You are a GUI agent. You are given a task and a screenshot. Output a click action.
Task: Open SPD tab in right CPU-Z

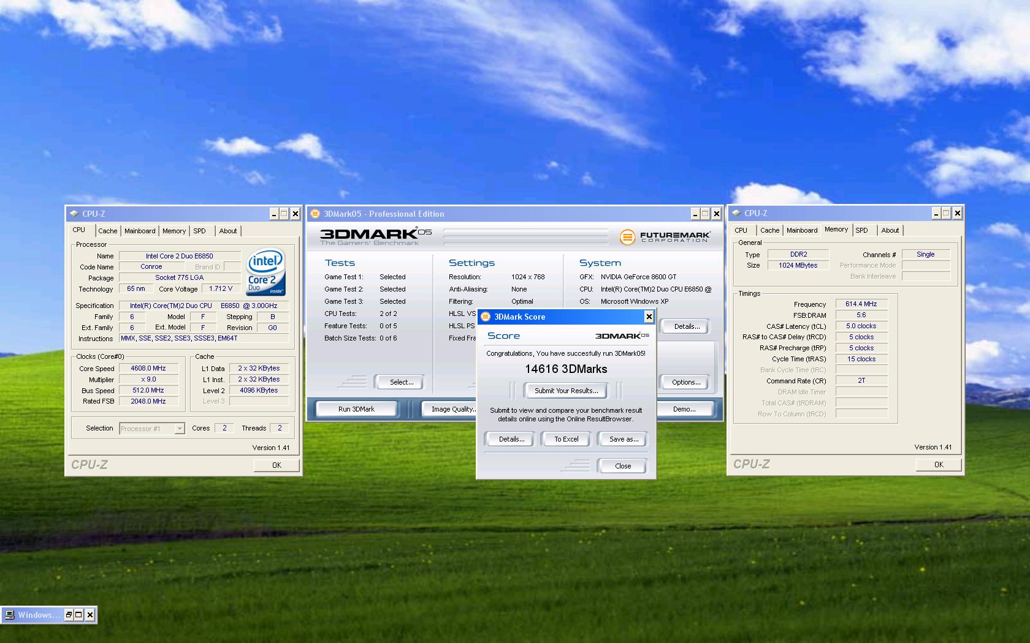[x=862, y=230]
